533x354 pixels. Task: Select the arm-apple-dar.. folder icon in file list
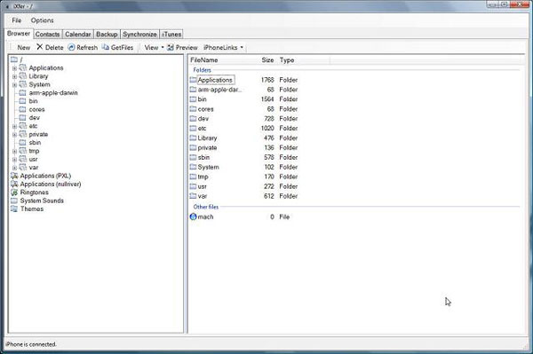pos(193,90)
